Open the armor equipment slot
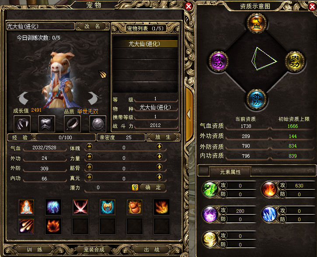Screen dimensions: 317x257 point(46,123)
